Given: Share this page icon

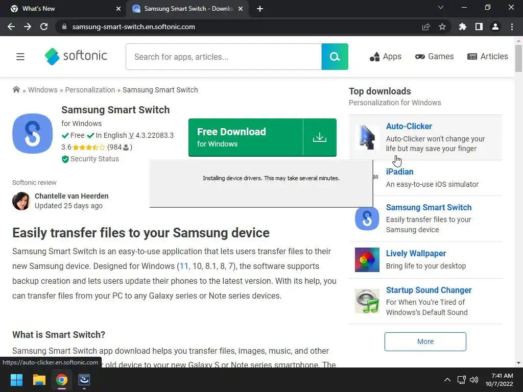Looking at the screenshot, I should (x=426, y=27).
